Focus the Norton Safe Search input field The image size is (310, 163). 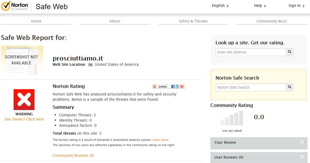tap(251, 87)
